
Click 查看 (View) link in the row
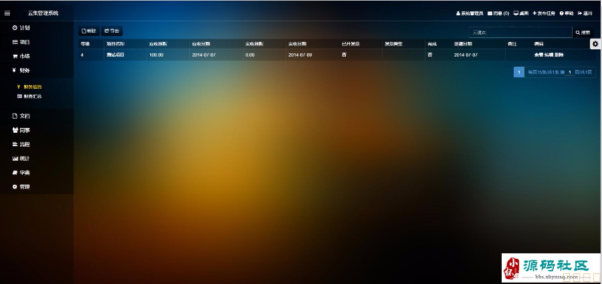(538, 55)
